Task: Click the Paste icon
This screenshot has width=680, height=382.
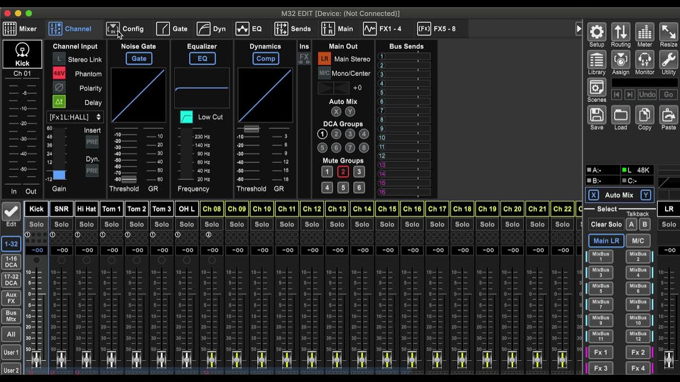Action: [668, 115]
